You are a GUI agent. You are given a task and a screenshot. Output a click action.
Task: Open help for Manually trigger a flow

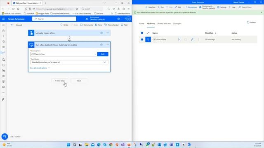[x=101, y=33]
